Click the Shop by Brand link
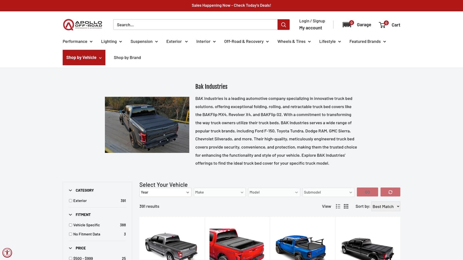This screenshot has height=260, width=463. (127, 58)
